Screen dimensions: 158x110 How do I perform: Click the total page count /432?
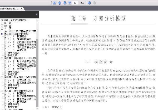coord(82,3)
